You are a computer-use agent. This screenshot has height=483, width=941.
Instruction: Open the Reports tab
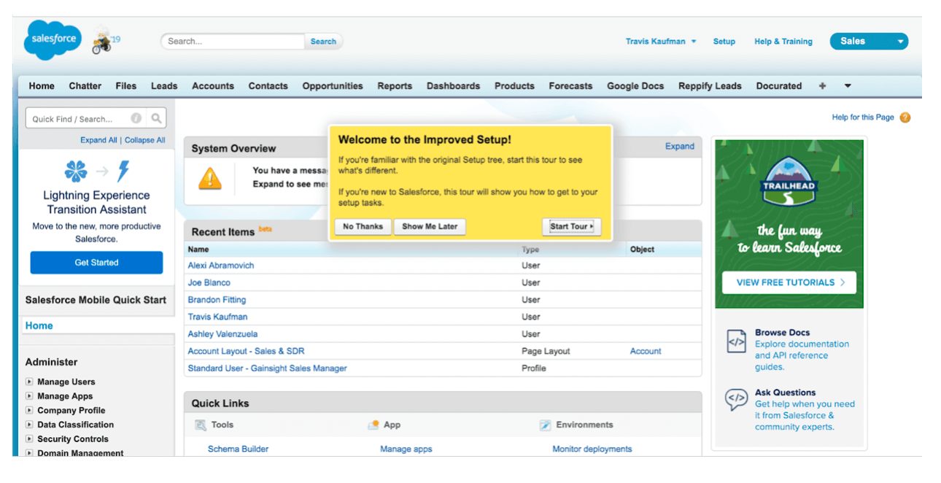pyautogui.click(x=395, y=86)
